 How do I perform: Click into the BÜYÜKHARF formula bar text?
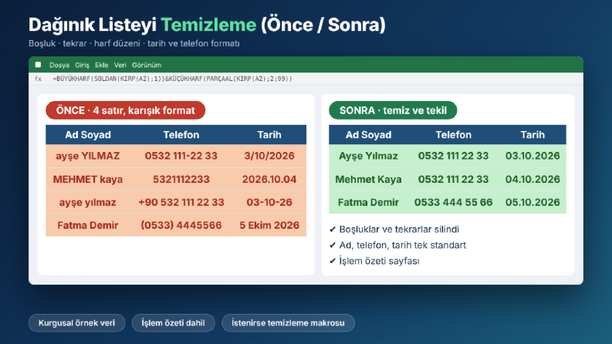tap(172, 79)
